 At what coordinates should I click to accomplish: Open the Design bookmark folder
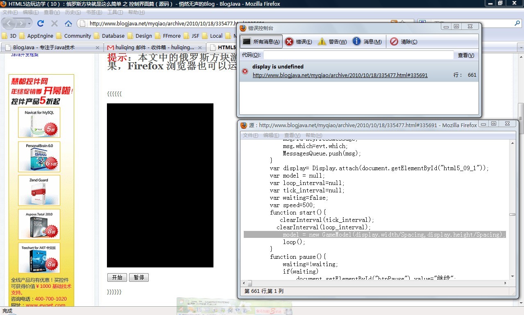coord(140,36)
